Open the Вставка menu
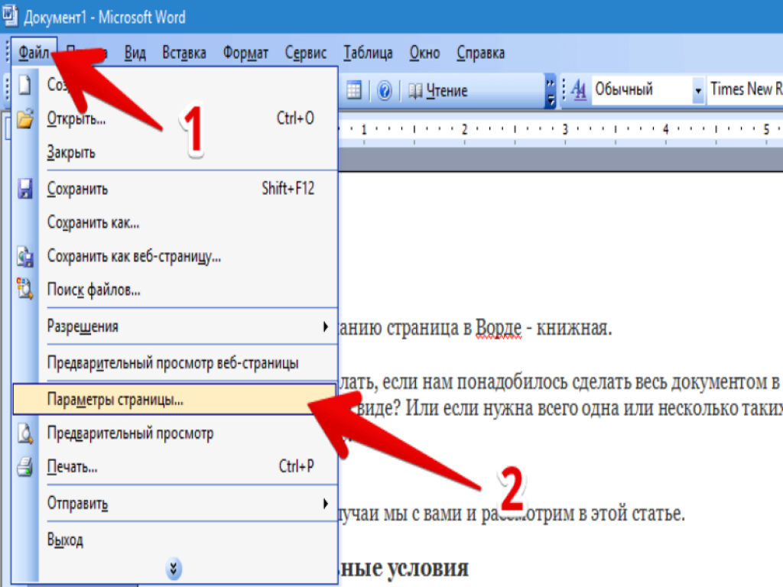 184,53
